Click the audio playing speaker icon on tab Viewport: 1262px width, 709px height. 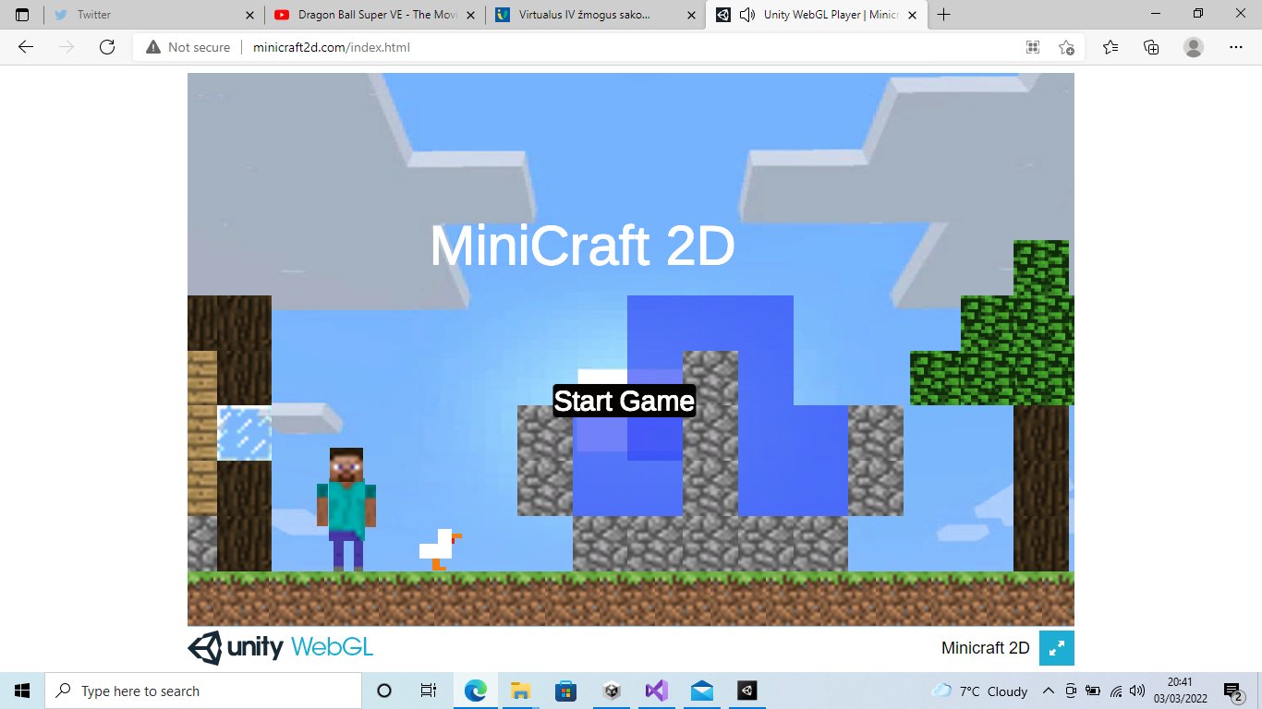point(747,15)
